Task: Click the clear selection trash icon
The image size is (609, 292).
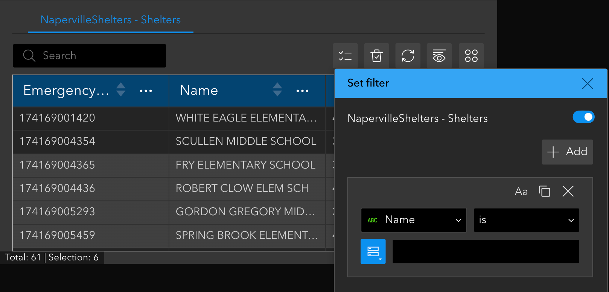Action: 376,56
